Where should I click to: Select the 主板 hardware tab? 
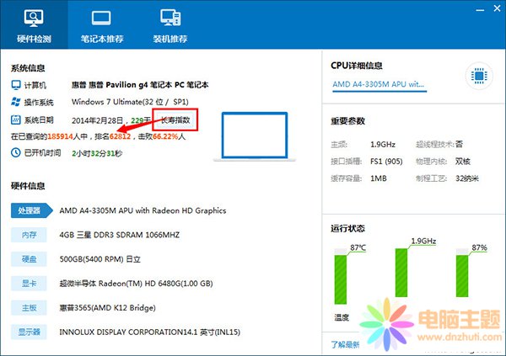tap(30, 308)
